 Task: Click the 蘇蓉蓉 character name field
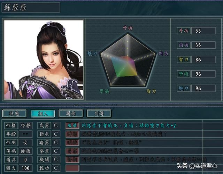point(31,7)
